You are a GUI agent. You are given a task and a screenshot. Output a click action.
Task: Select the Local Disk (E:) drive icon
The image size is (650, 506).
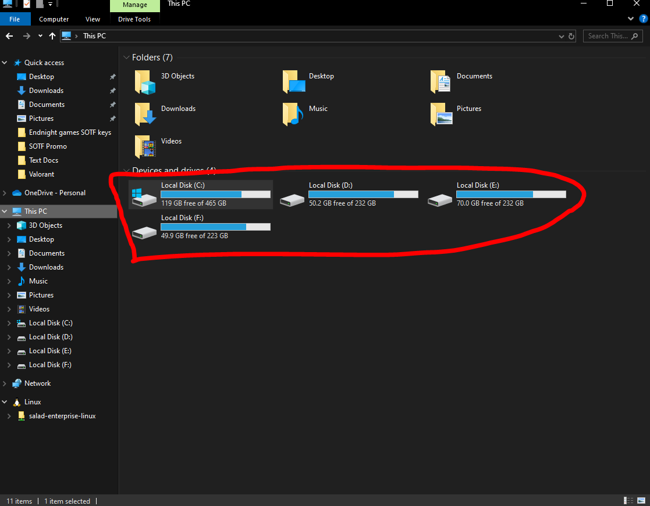[x=440, y=200]
